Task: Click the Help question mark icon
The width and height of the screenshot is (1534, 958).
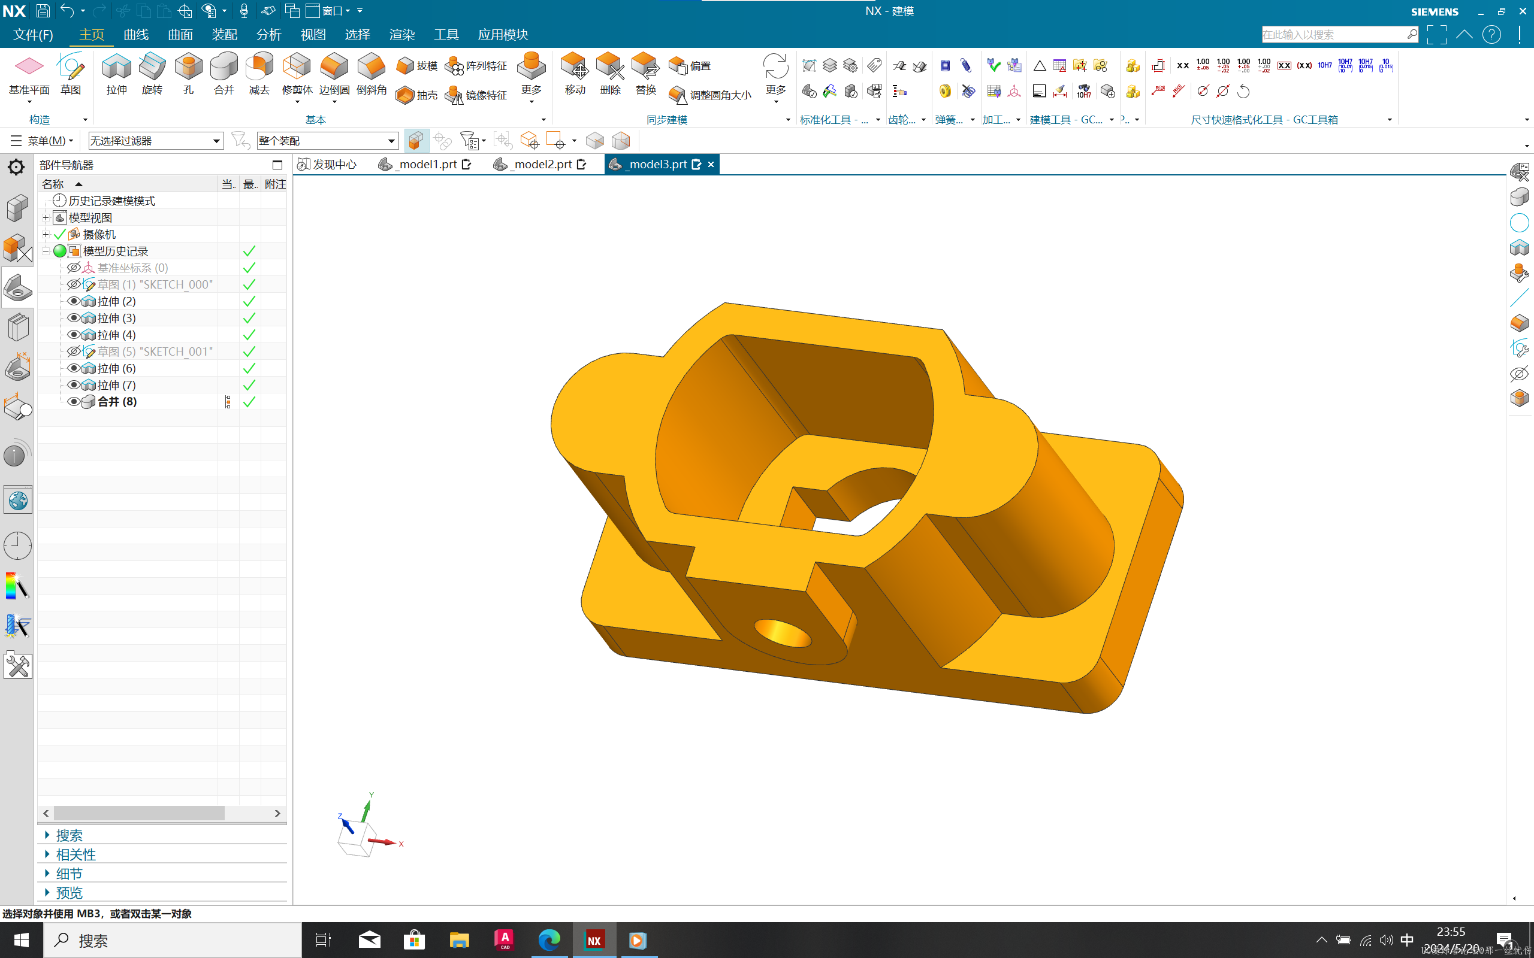Action: point(1491,35)
